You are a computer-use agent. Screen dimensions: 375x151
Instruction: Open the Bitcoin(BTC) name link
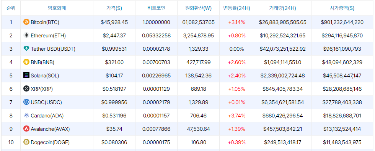pos(45,22)
